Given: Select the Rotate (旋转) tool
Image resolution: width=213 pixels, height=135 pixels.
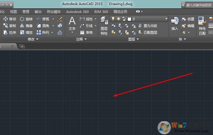Looking at the screenshot, I should point(26,19).
